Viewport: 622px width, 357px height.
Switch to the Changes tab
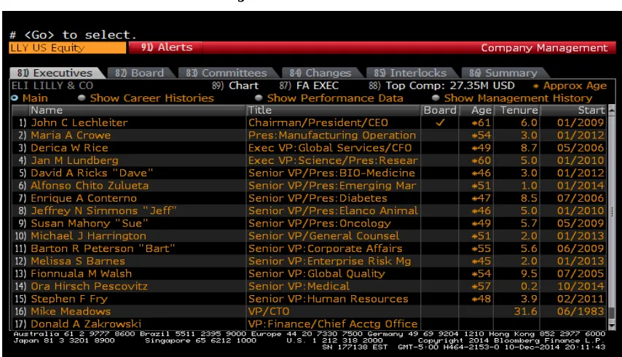click(x=320, y=73)
